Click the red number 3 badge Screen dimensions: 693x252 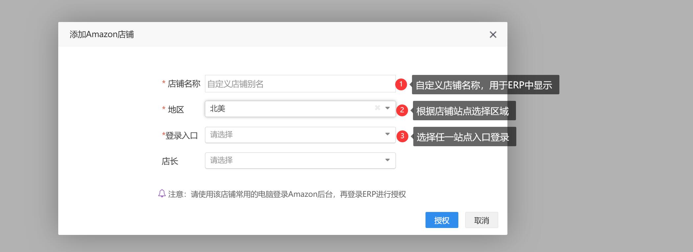tap(402, 136)
